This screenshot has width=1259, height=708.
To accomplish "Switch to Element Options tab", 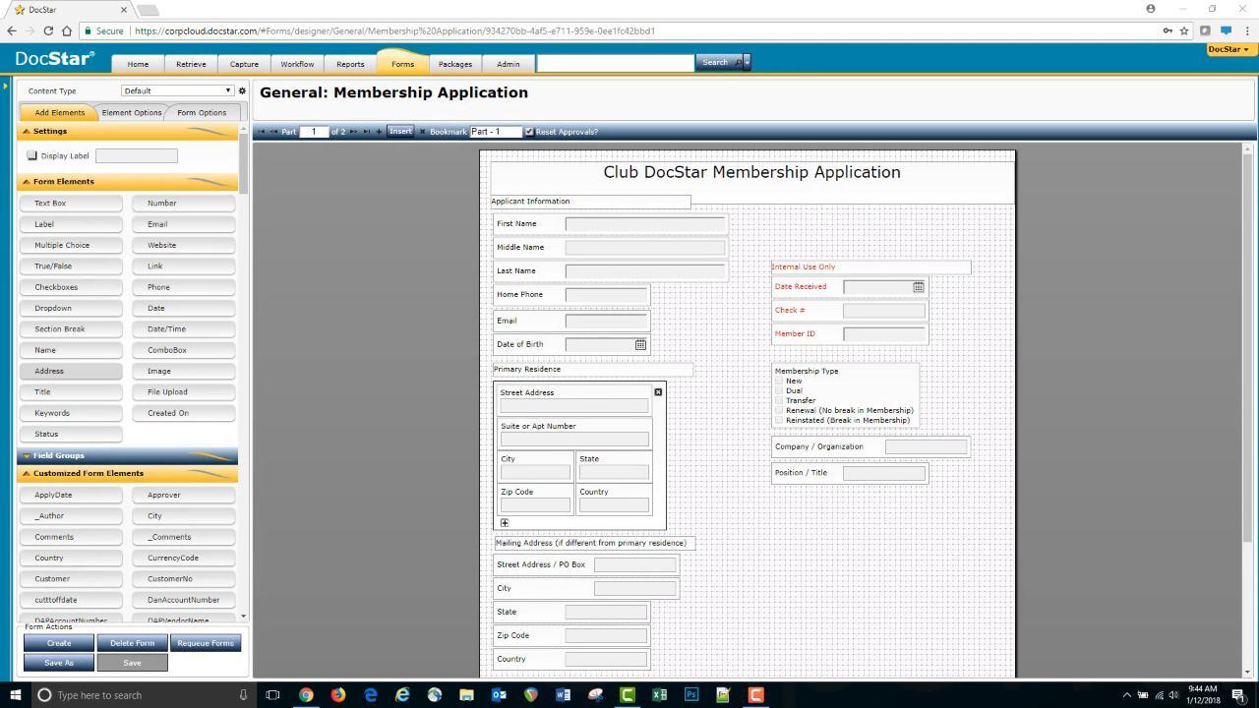I will coord(132,112).
